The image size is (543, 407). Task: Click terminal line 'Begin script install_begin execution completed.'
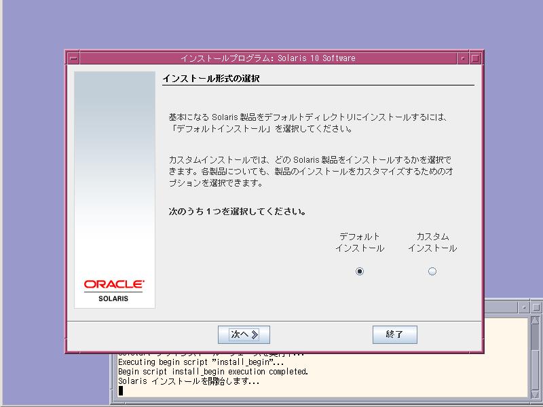pos(213,372)
